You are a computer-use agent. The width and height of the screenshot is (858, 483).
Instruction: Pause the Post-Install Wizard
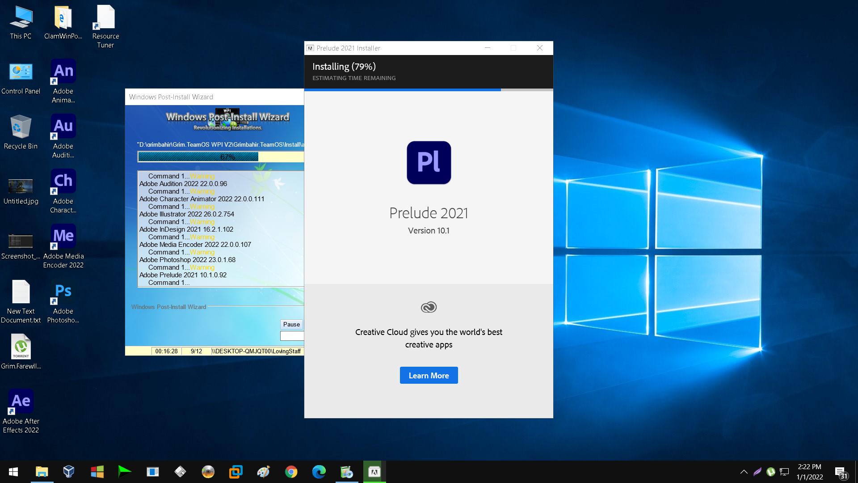(291, 324)
